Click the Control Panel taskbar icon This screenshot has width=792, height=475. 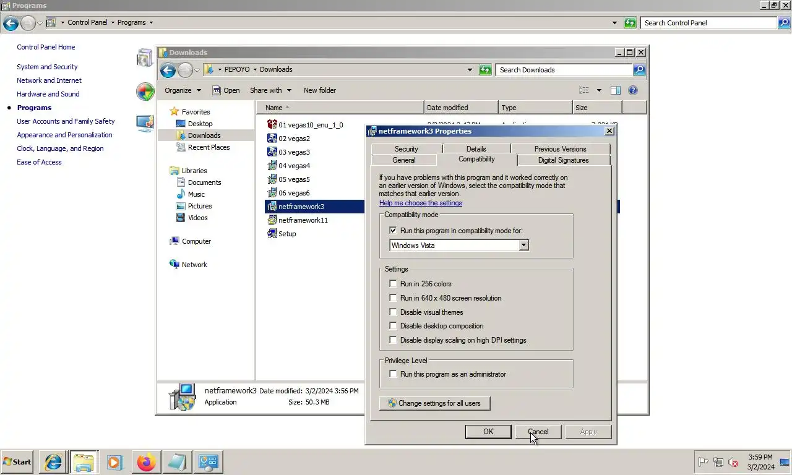point(208,462)
